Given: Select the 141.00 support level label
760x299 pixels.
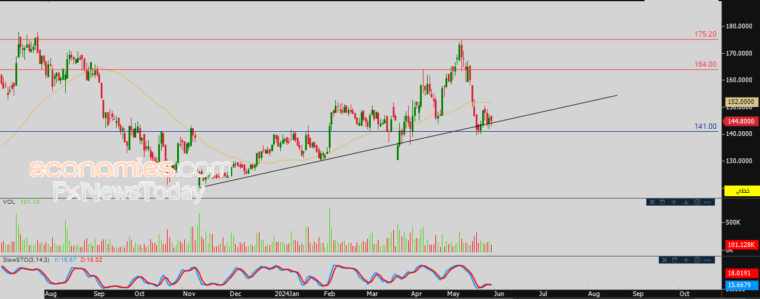Looking at the screenshot, I should point(706,126).
